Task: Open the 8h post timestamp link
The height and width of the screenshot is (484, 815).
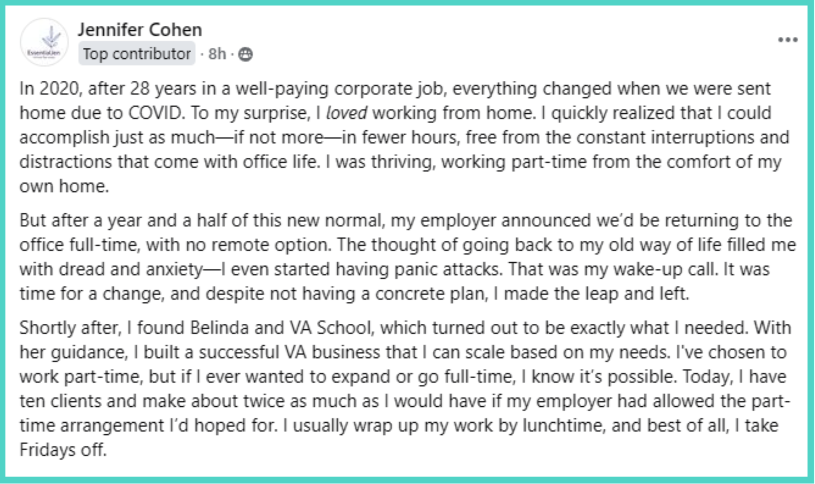Action: tap(217, 54)
